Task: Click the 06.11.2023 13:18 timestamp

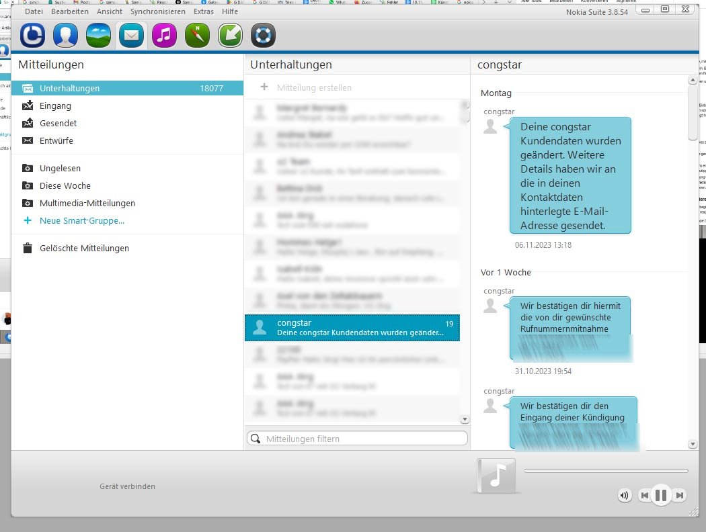Action: (x=543, y=245)
